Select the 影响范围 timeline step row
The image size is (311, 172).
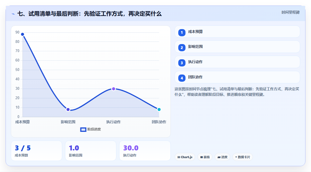tap(237, 47)
